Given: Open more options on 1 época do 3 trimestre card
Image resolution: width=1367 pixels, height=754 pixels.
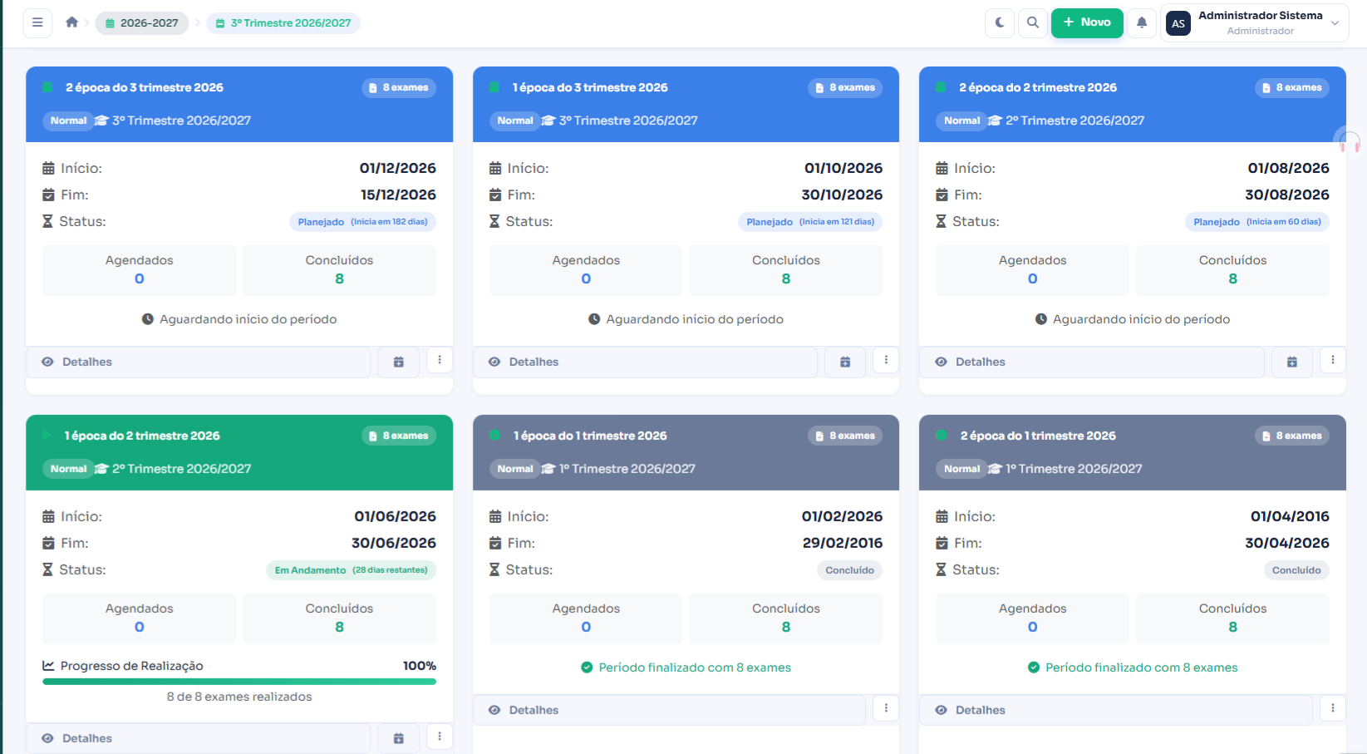Looking at the screenshot, I should pos(886,360).
